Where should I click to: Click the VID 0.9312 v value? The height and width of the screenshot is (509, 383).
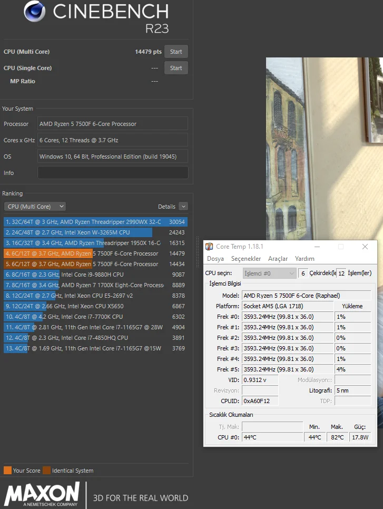point(260,380)
